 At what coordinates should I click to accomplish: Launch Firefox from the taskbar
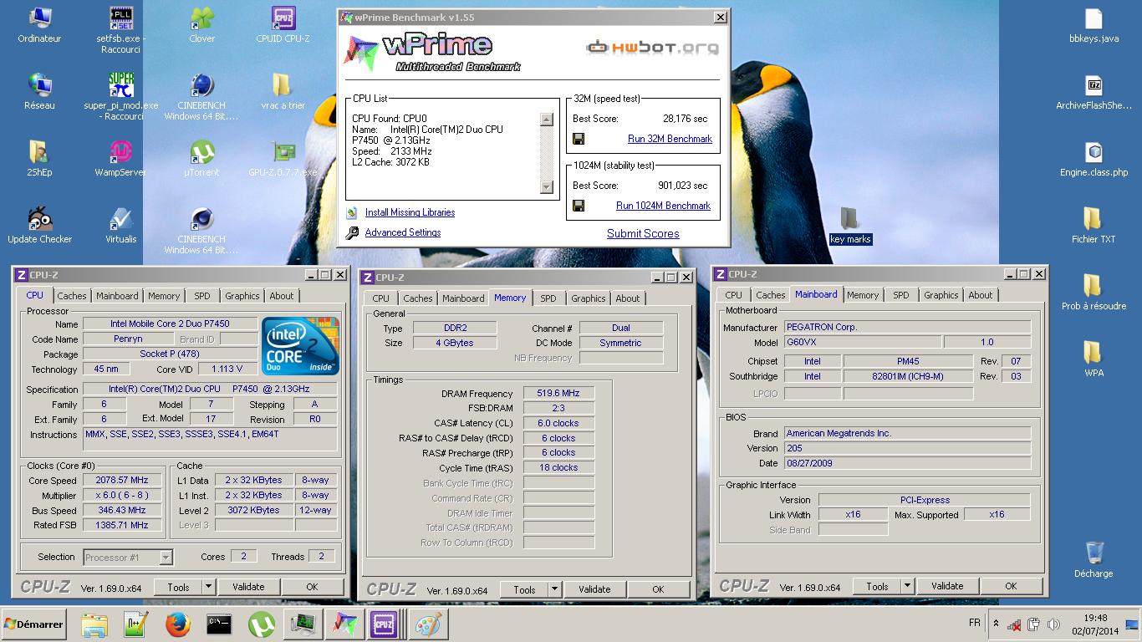[177, 624]
